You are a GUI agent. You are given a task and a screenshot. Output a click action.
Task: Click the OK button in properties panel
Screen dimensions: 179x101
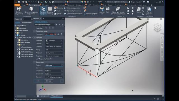pyautogui.click(x=39, y=81)
